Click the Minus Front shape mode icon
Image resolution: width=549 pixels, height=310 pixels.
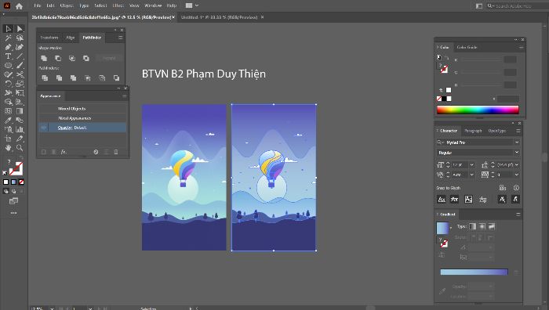[x=58, y=58]
